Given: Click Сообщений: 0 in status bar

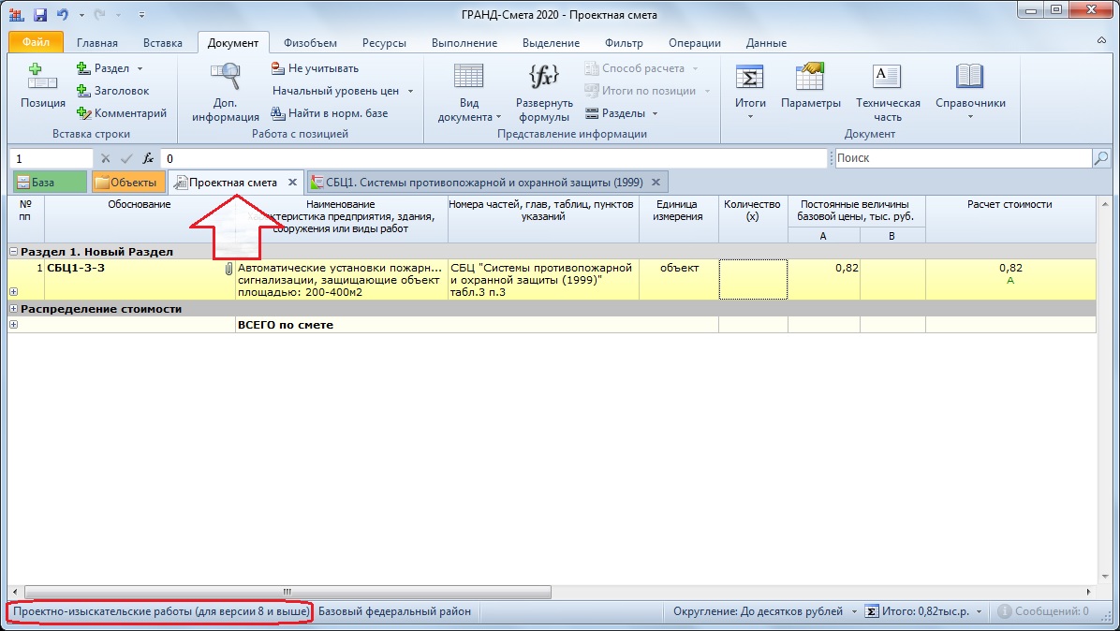Looking at the screenshot, I should 1043,611.
